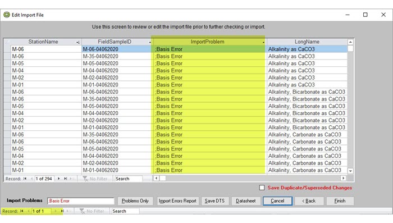Click LongName cell Alkalinity as CaCO3 in first row
This screenshot has height=223, width=393.
coord(307,49)
